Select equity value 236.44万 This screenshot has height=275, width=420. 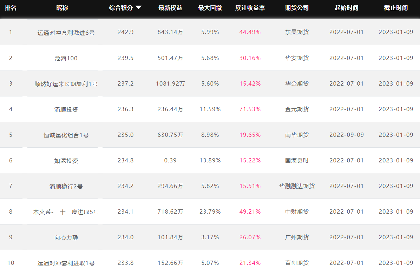170,109
